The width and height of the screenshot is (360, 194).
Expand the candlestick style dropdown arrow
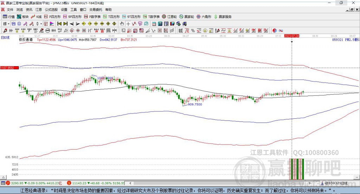41,24
